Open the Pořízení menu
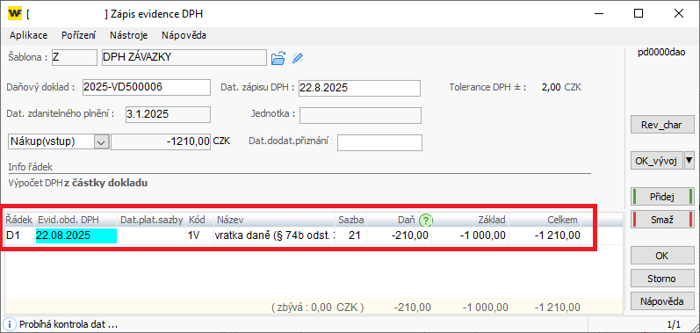 [x=78, y=35]
